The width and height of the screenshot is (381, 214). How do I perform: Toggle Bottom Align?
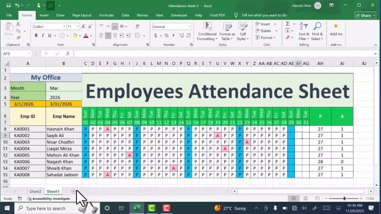pyautogui.click(x=115, y=26)
